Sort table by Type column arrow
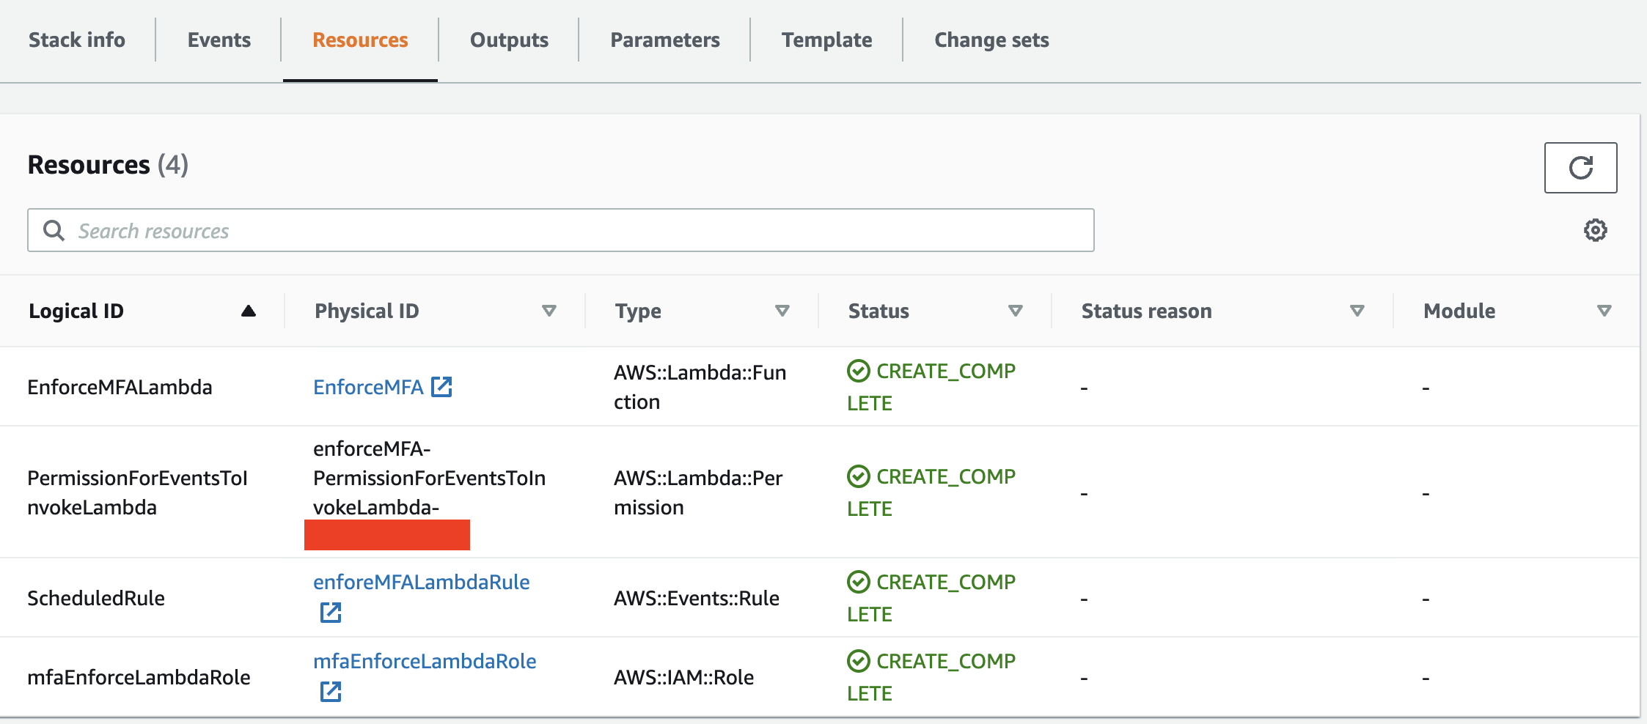This screenshot has height=724, width=1647. 782,311
